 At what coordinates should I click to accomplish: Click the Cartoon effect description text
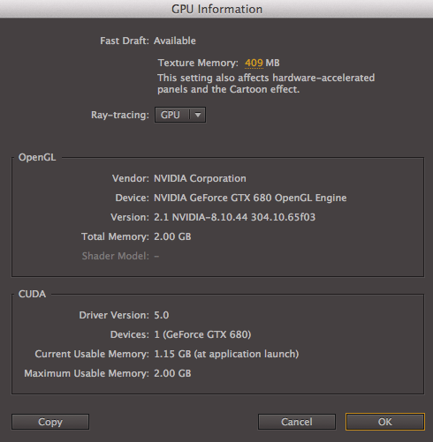point(266,84)
